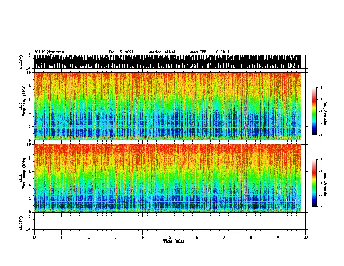344x266 pixels.
Task: Click the color scale bar beside ch.2 spectrogram
Action: 314,183
